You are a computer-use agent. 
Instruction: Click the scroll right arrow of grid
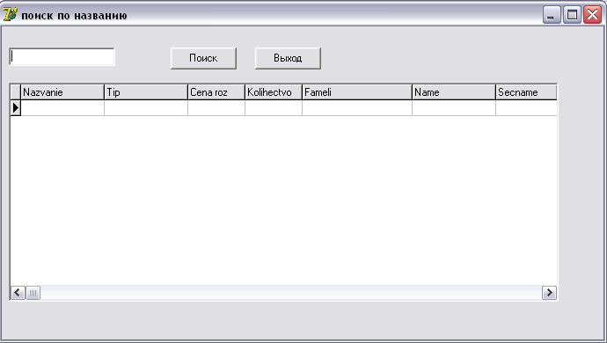[x=549, y=293]
